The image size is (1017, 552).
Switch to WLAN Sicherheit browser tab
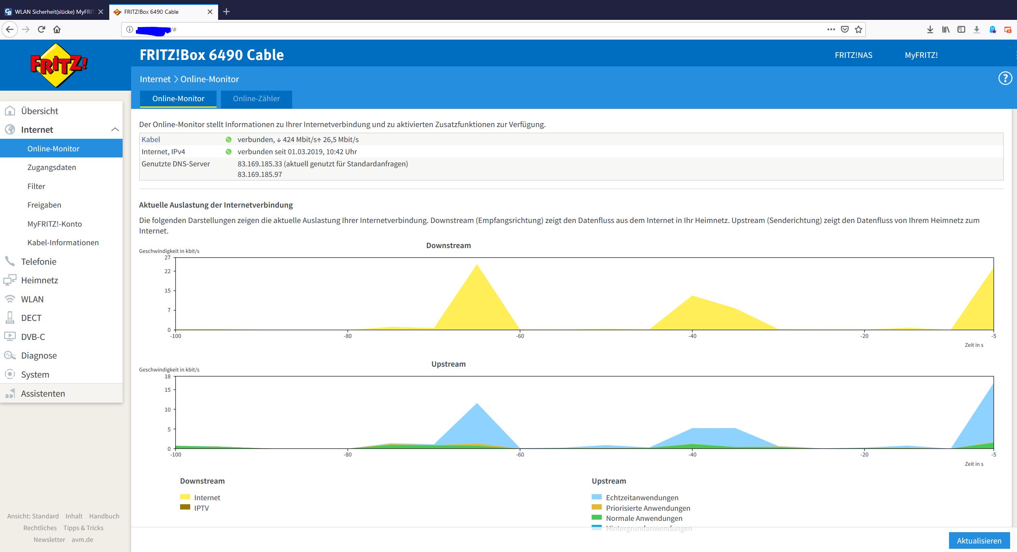click(54, 12)
